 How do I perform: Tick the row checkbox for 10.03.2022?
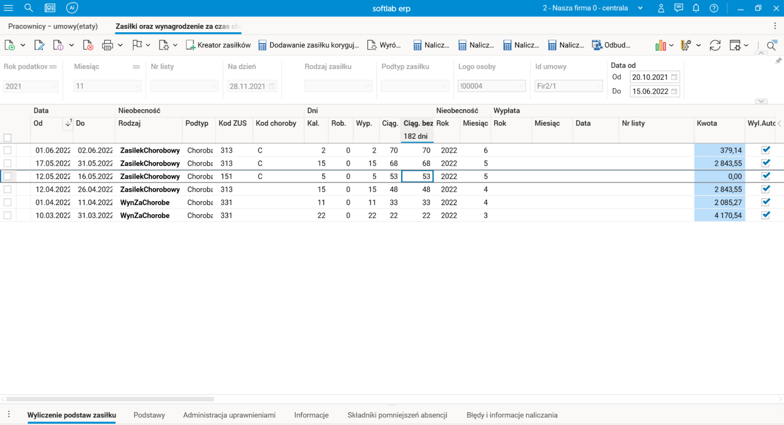7,215
